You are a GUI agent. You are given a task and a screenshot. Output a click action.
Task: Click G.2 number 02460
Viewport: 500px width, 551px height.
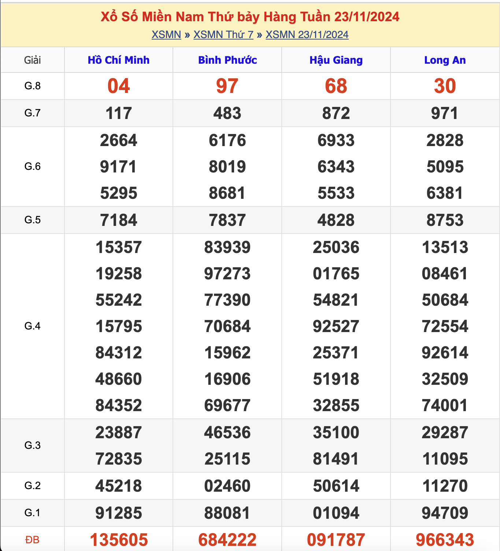click(227, 486)
